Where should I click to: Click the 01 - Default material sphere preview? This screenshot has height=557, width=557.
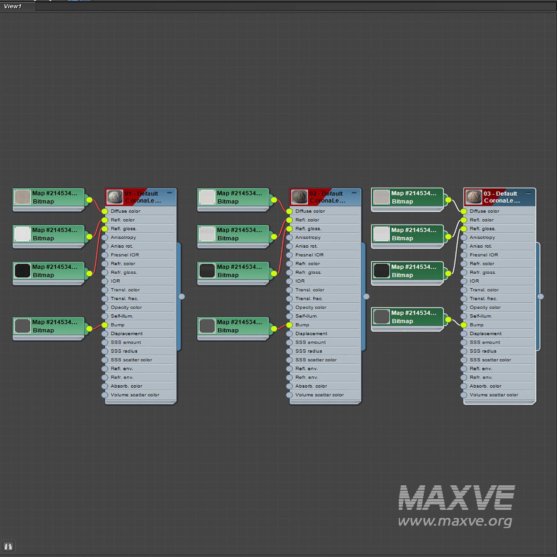point(115,197)
